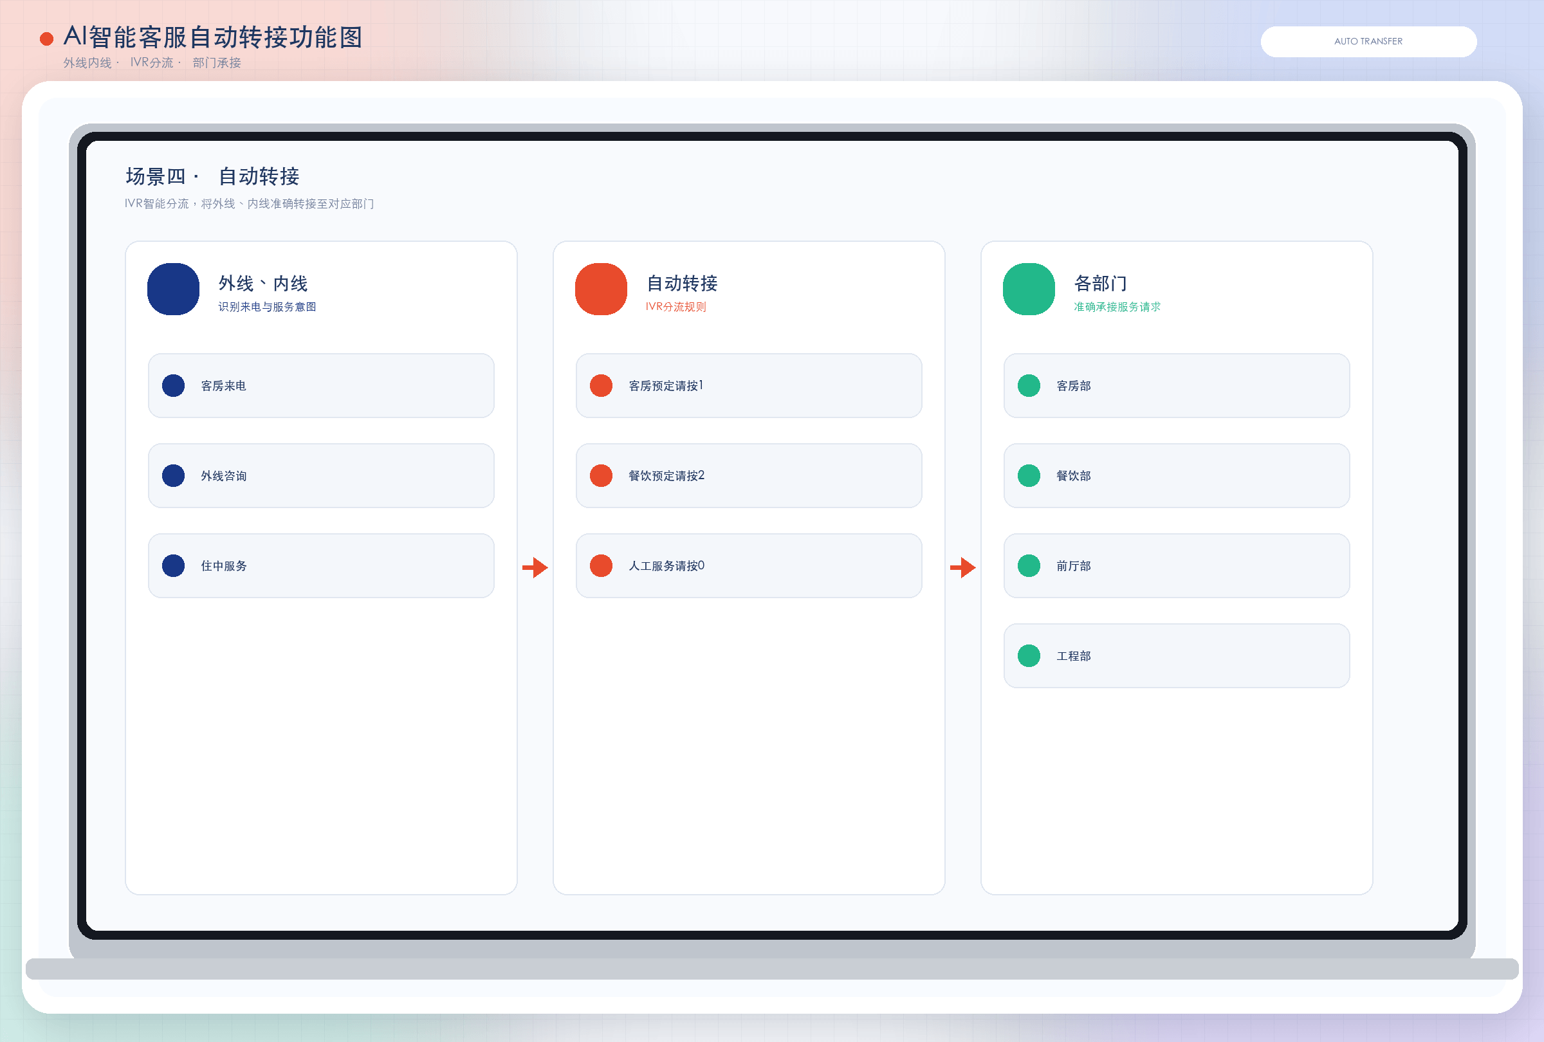The height and width of the screenshot is (1042, 1544).
Task: Click the blue icon beside 外线、内线
Action: pyautogui.click(x=174, y=289)
